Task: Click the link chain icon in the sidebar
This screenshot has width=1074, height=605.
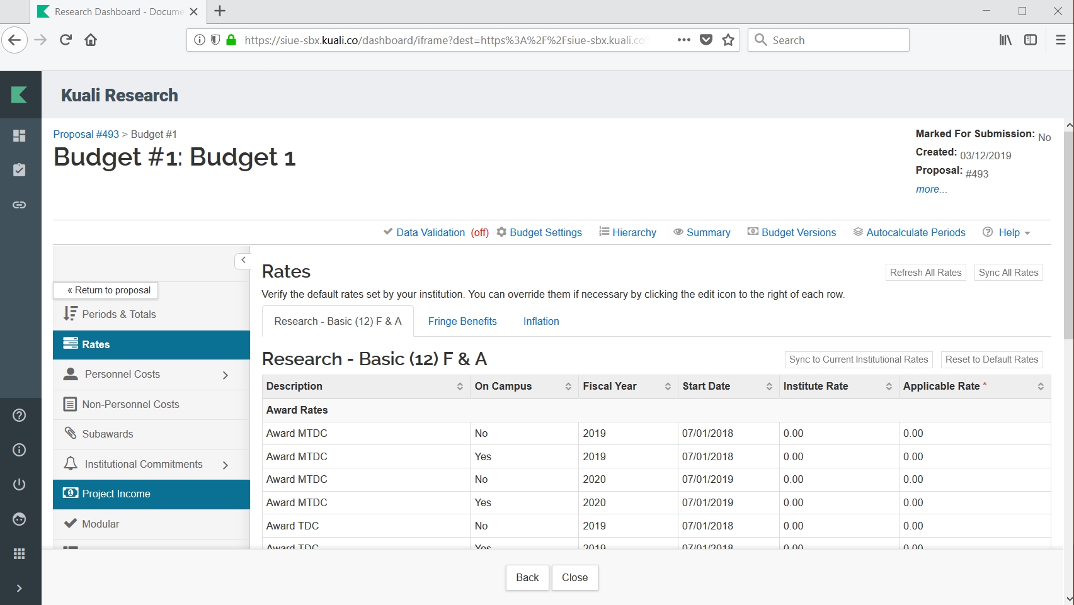Action: click(x=20, y=205)
